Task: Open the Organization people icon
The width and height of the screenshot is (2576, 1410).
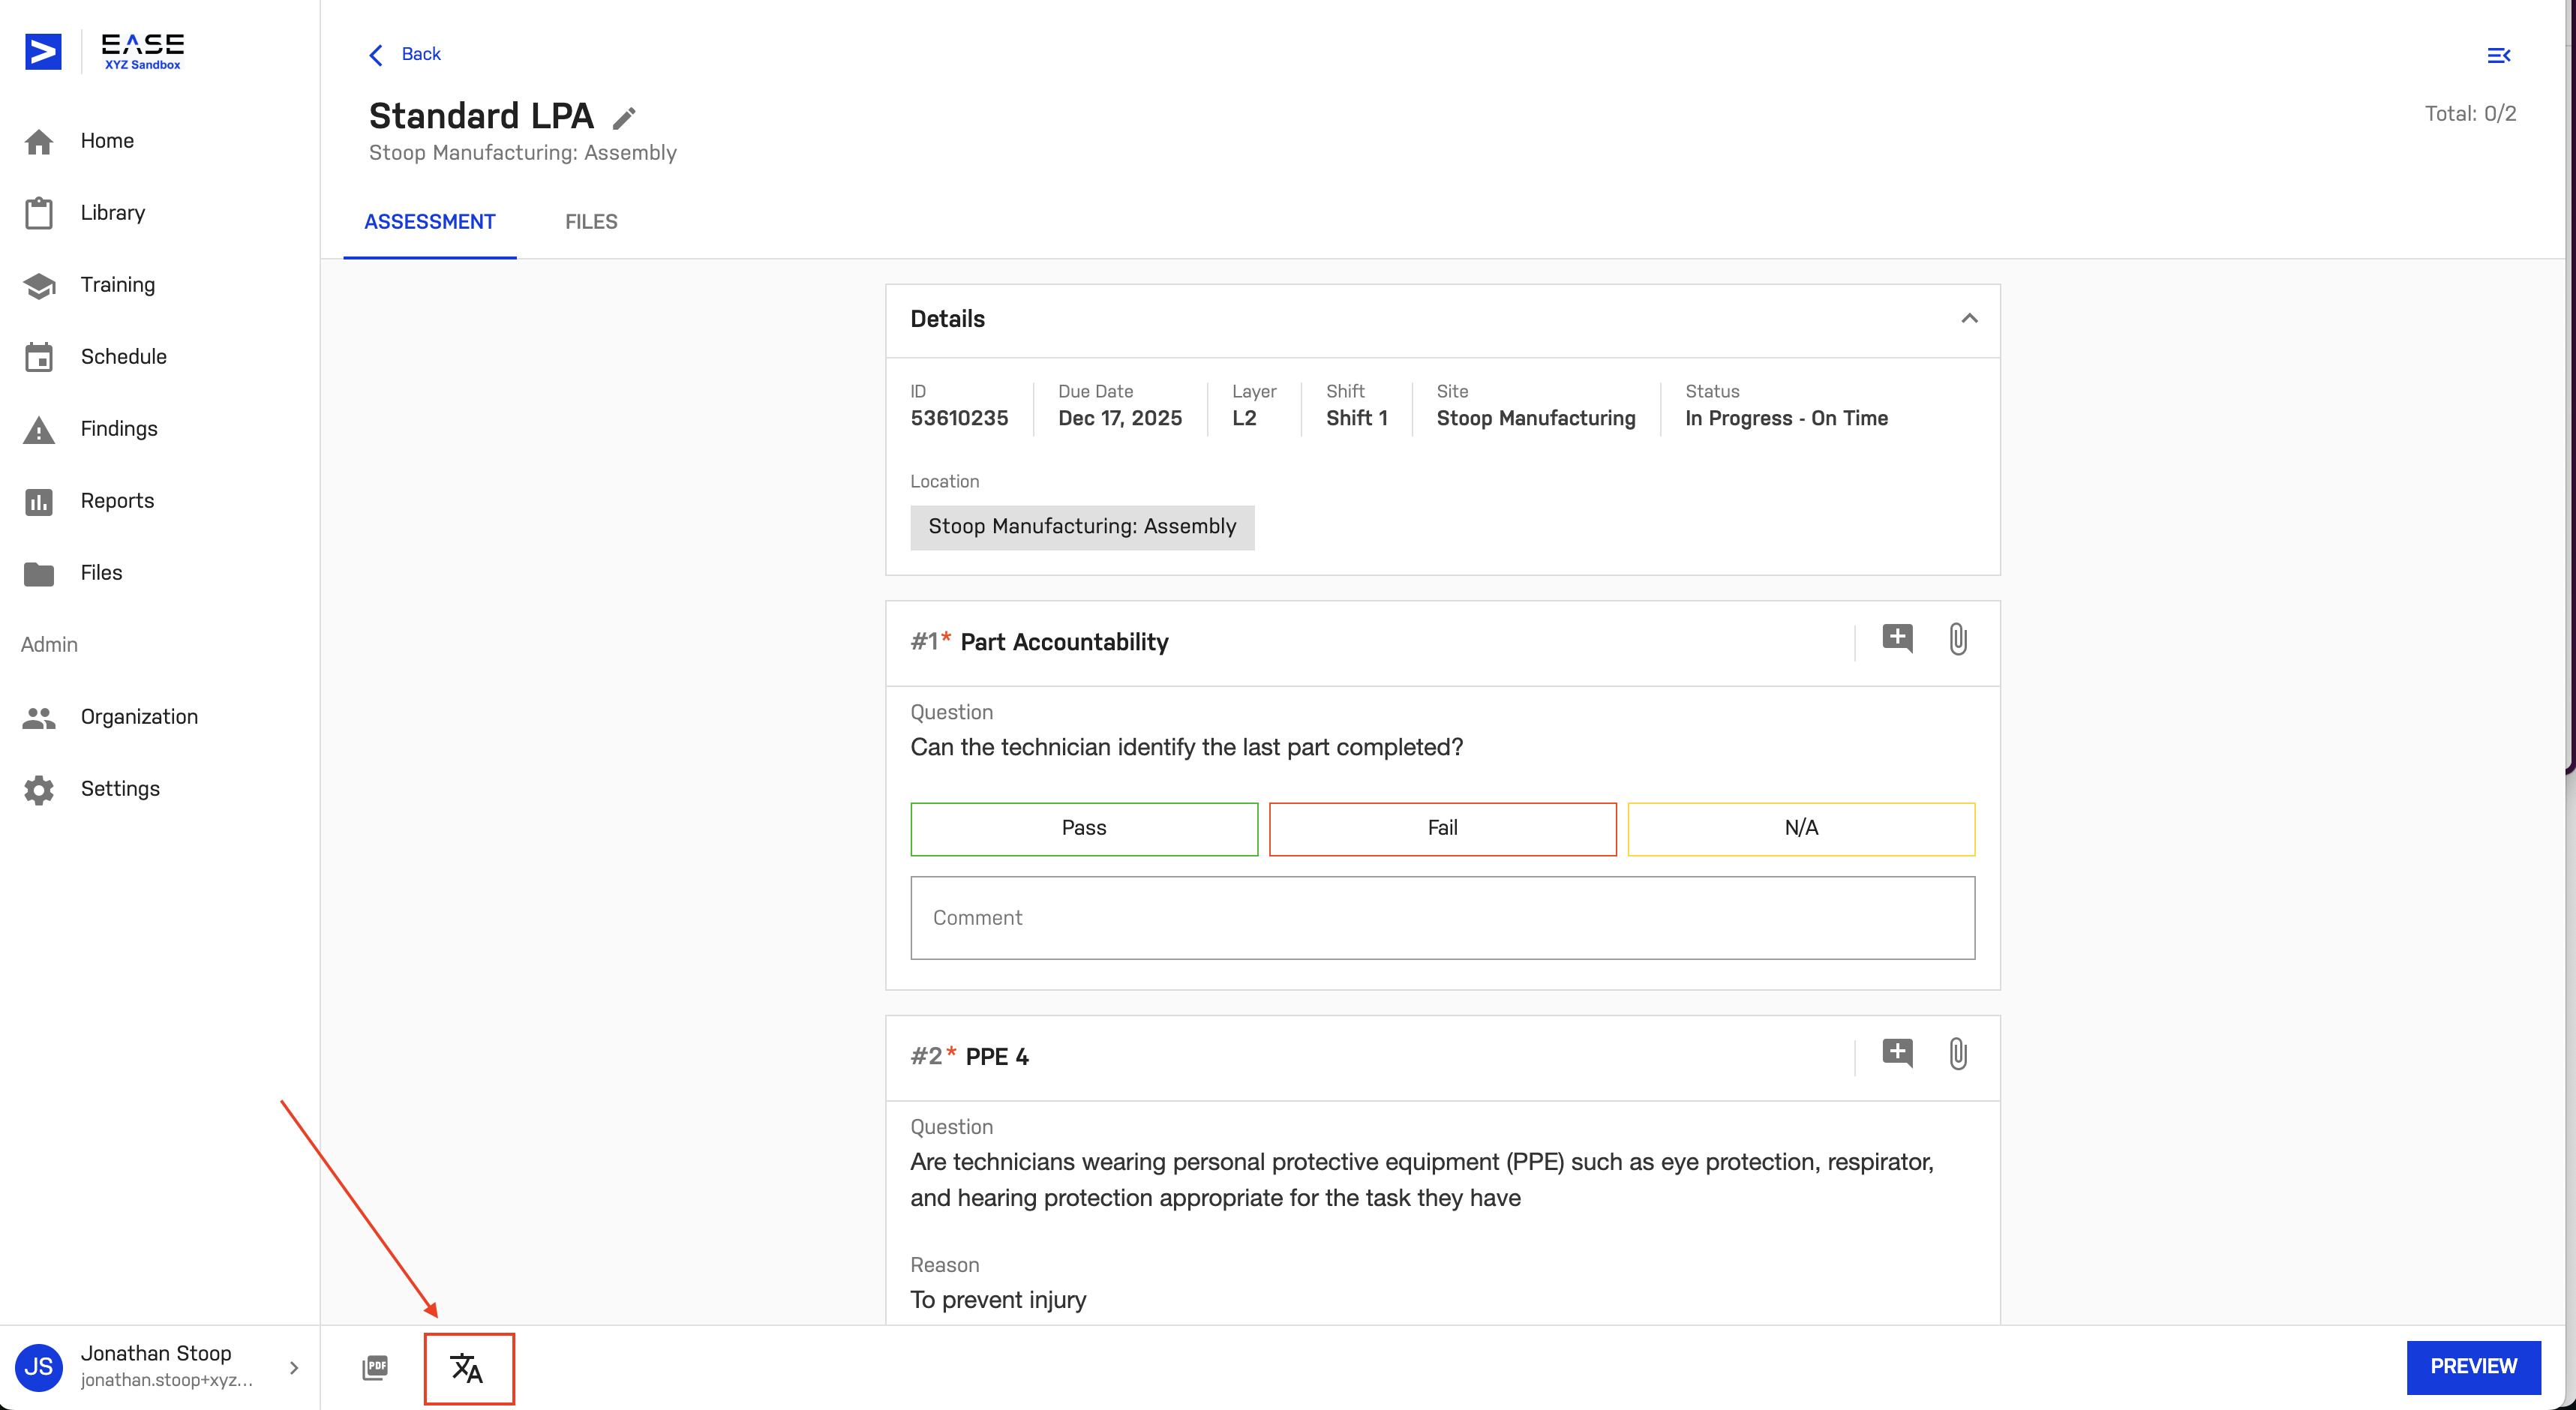Action: [x=39, y=717]
